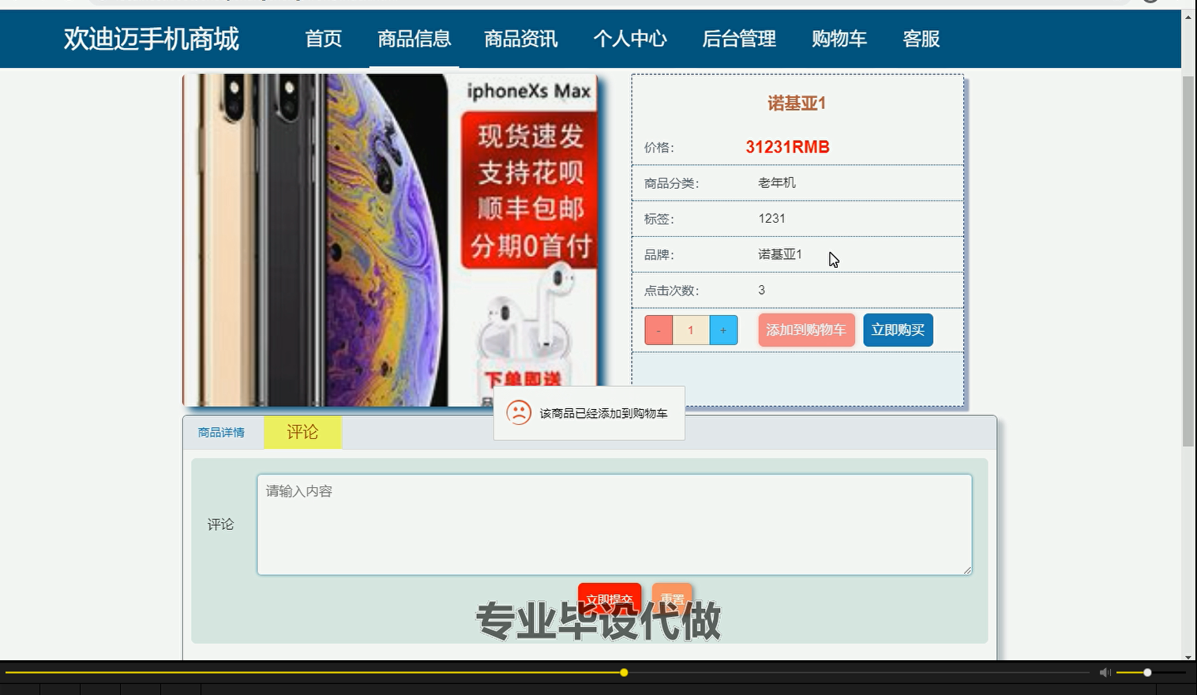This screenshot has width=1197, height=695.
Task: Mute the video with speaker icon
Action: pos(1105,673)
